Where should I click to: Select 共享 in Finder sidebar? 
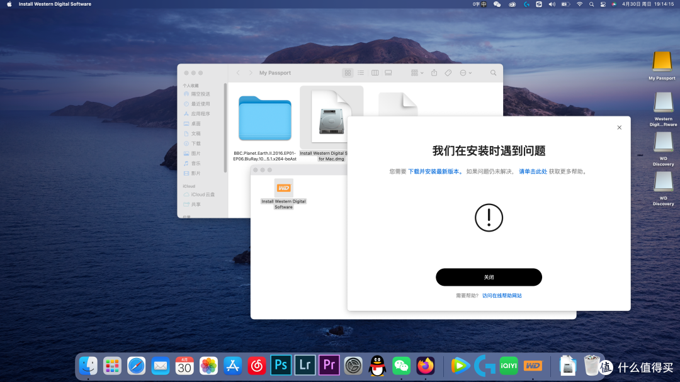(196, 205)
